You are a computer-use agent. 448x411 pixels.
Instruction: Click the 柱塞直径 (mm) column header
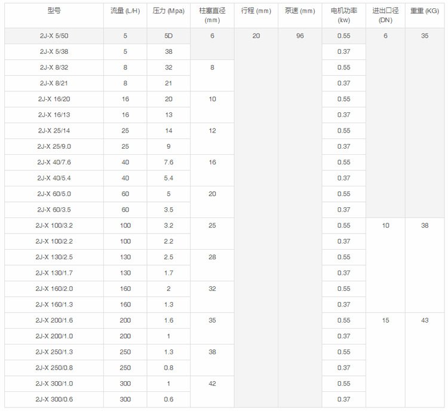pos(212,15)
